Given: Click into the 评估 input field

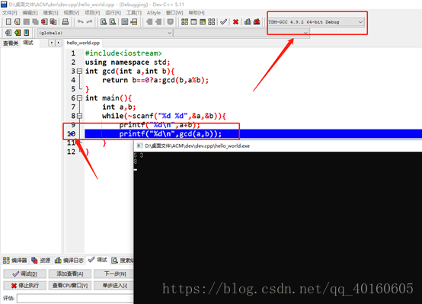Looking at the screenshot, I should point(75,298).
